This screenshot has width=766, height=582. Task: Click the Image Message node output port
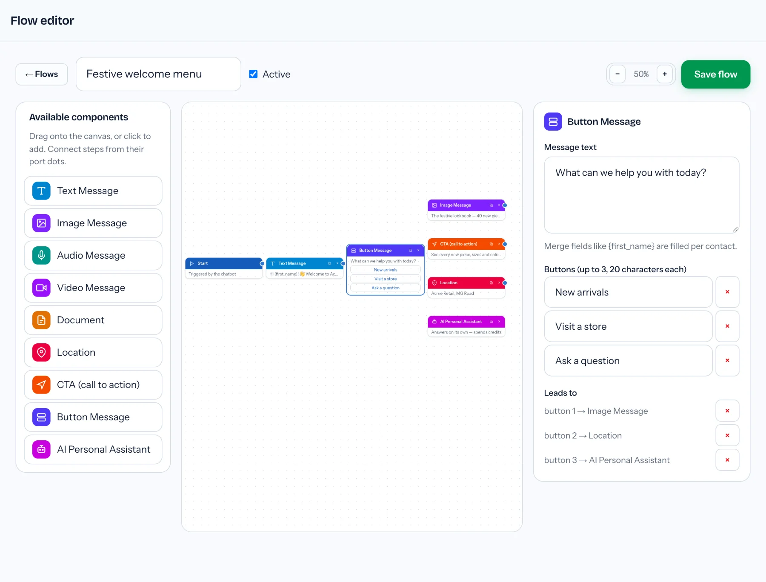(505, 205)
